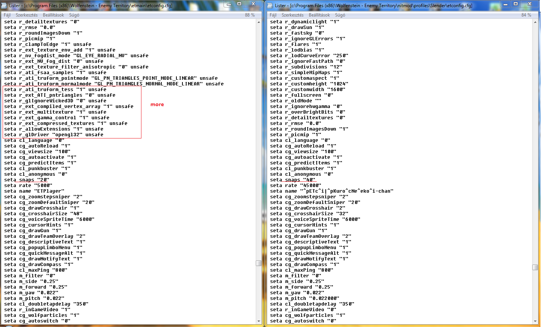Click the 84 % position indicator
The image size is (542, 327).
(x=526, y=15)
